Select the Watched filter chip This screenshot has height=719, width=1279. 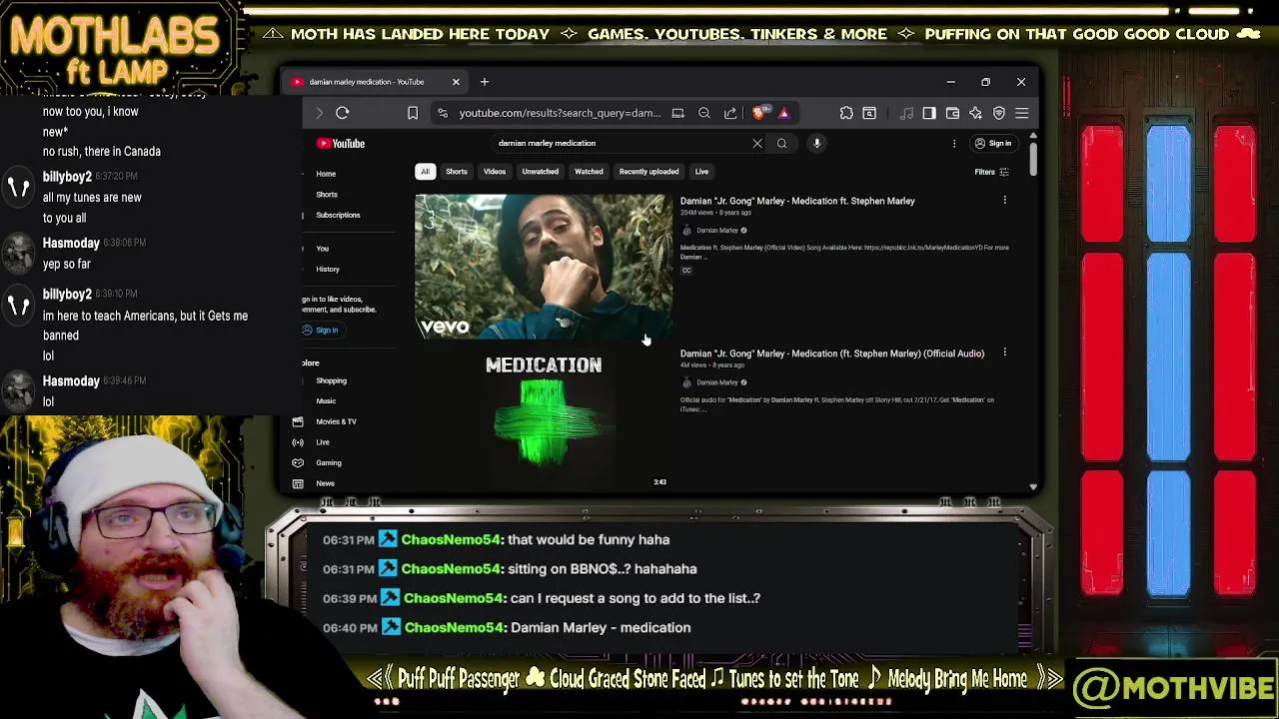pos(589,172)
